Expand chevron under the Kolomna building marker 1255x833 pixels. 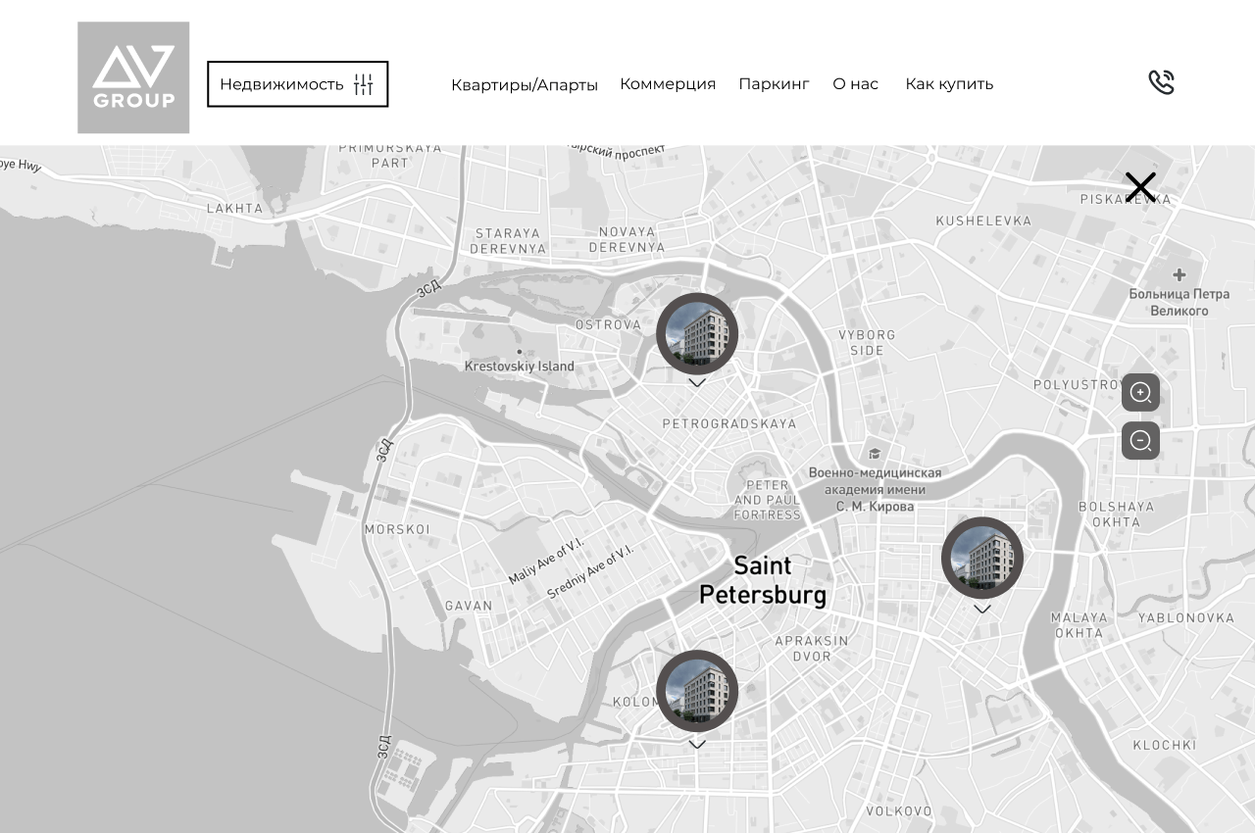pyautogui.click(x=697, y=744)
